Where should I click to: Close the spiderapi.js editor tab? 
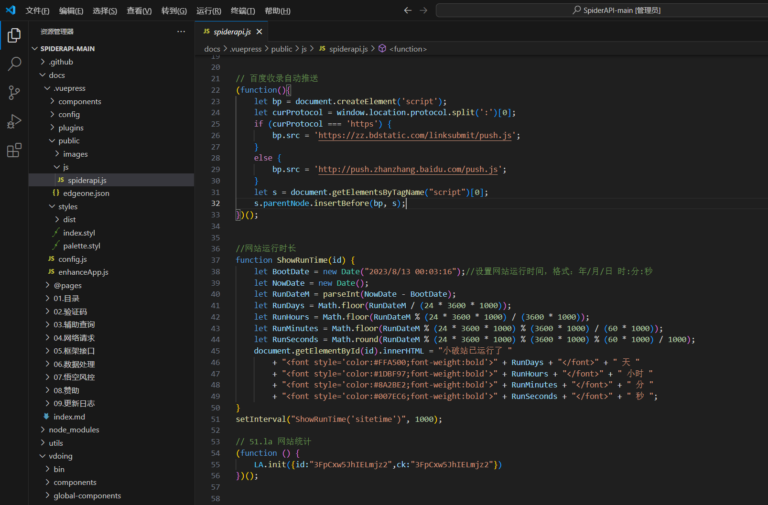pyautogui.click(x=259, y=32)
